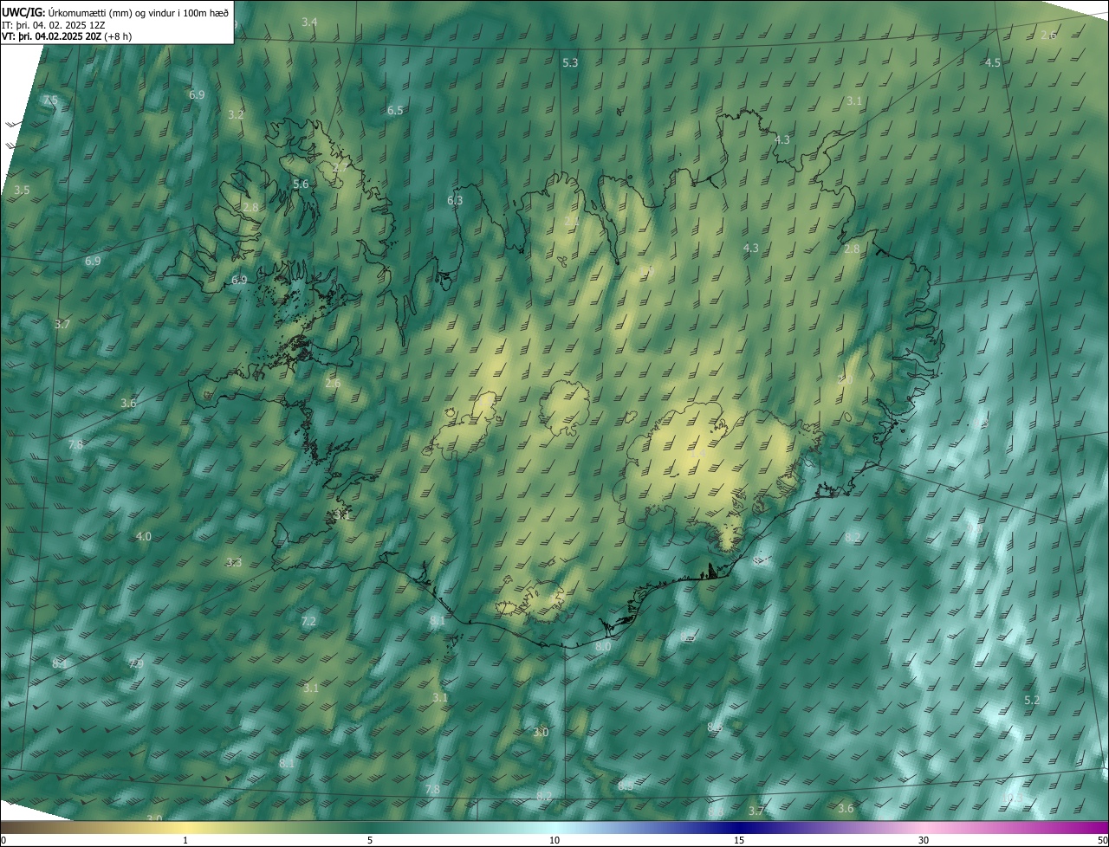Select the 7.2 value label
Screen dimensions: 1109x847
pos(308,621)
